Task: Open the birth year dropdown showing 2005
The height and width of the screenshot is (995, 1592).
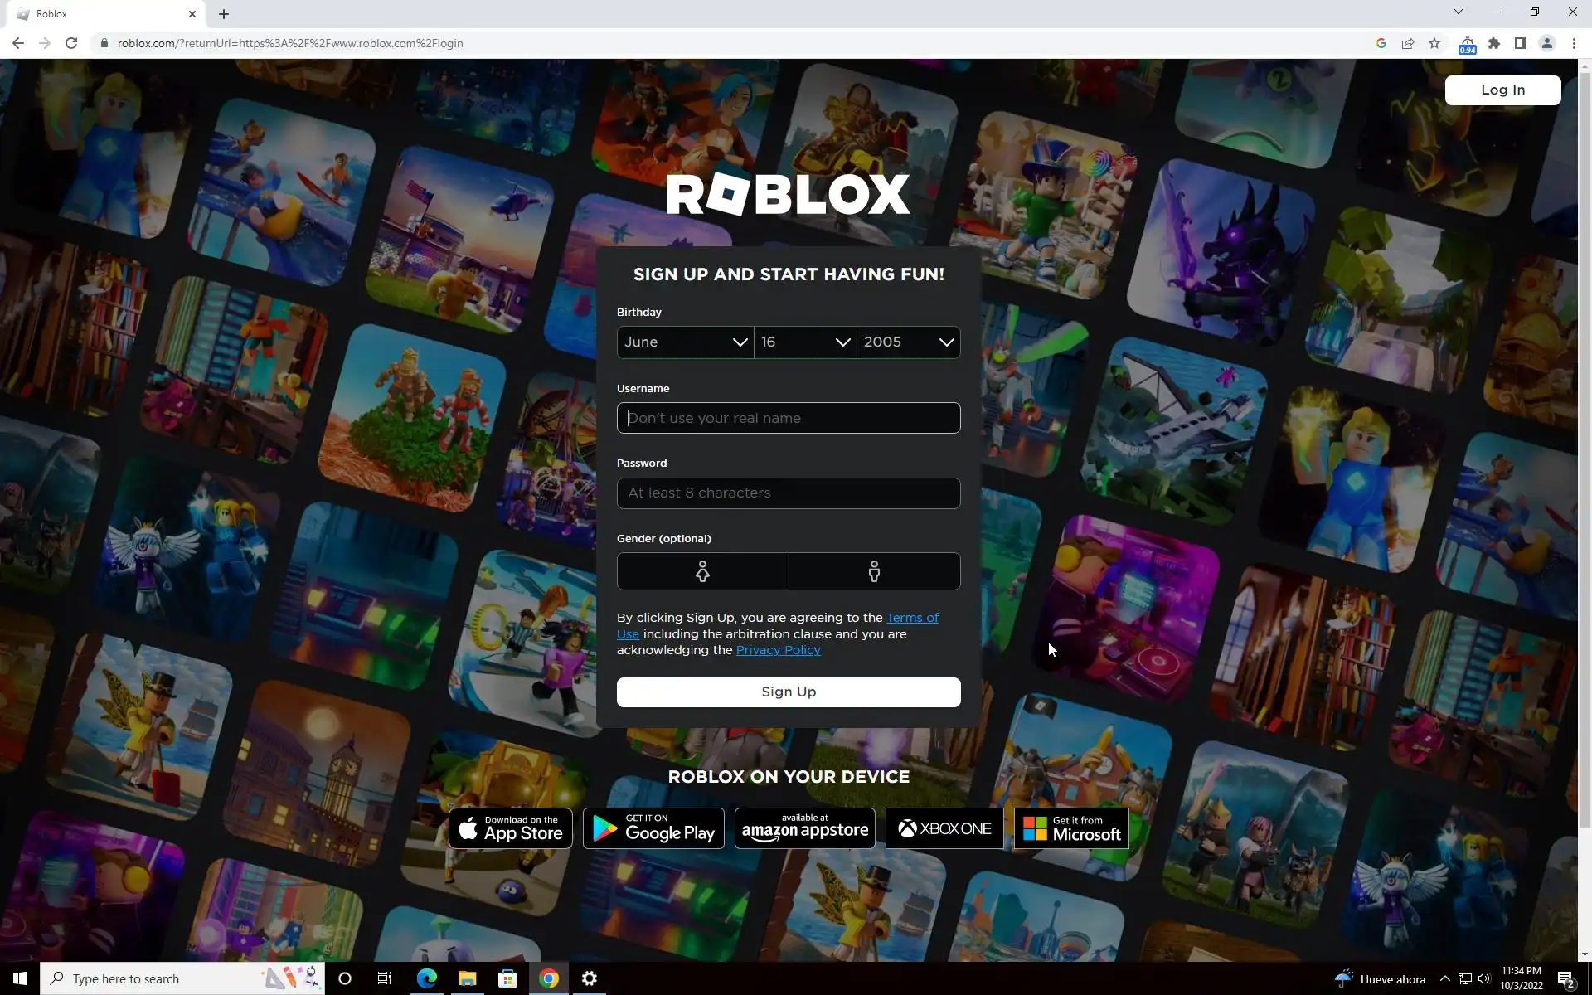Action: (908, 342)
